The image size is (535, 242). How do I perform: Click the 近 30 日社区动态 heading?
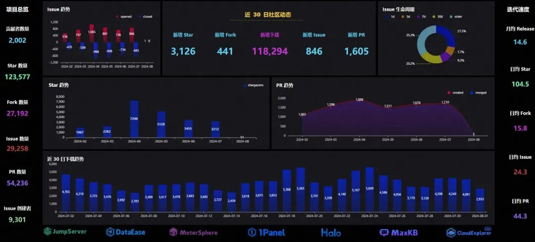[268, 15]
